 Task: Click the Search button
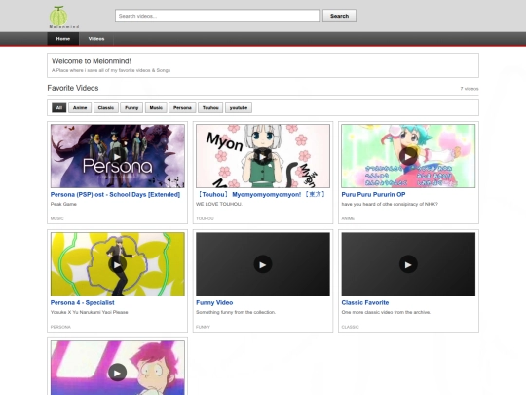[x=339, y=16]
